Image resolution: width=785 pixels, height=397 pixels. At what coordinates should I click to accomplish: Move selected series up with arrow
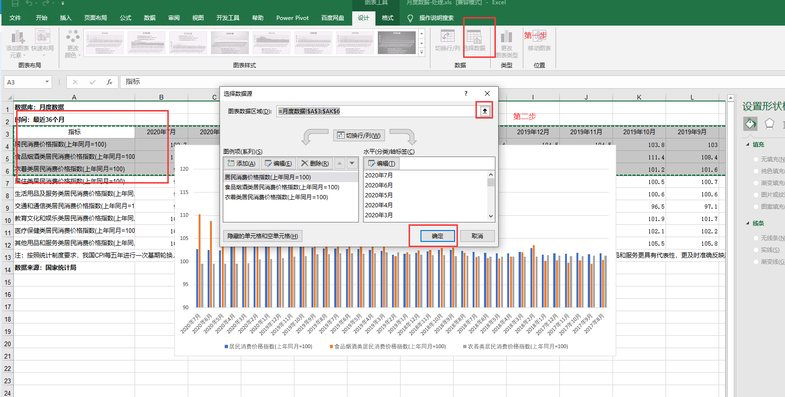[340, 163]
